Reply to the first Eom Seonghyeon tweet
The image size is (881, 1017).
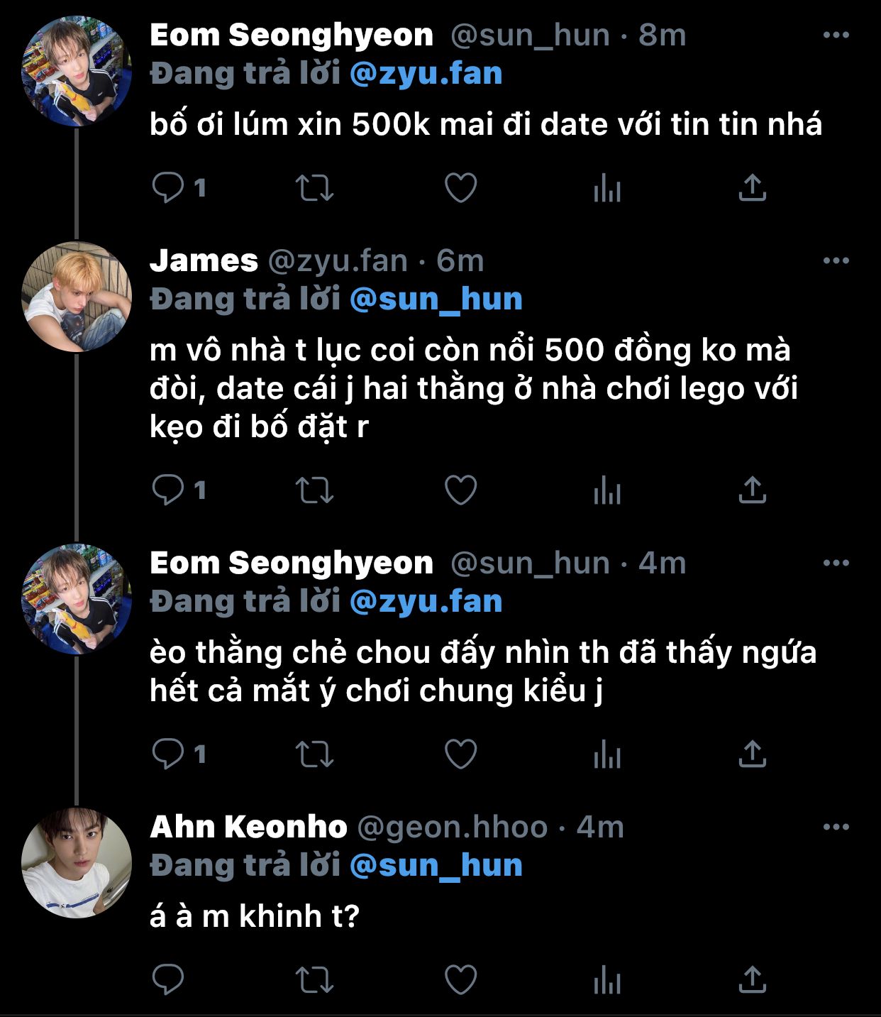click(169, 188)
